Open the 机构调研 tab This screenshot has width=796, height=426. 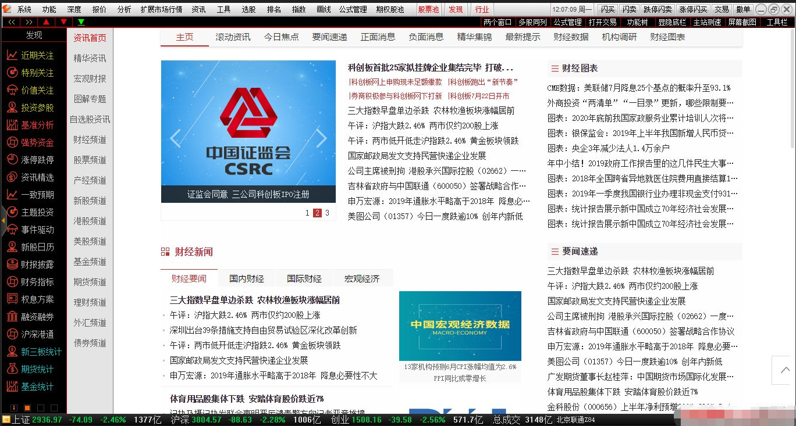(x=619, y=37)
